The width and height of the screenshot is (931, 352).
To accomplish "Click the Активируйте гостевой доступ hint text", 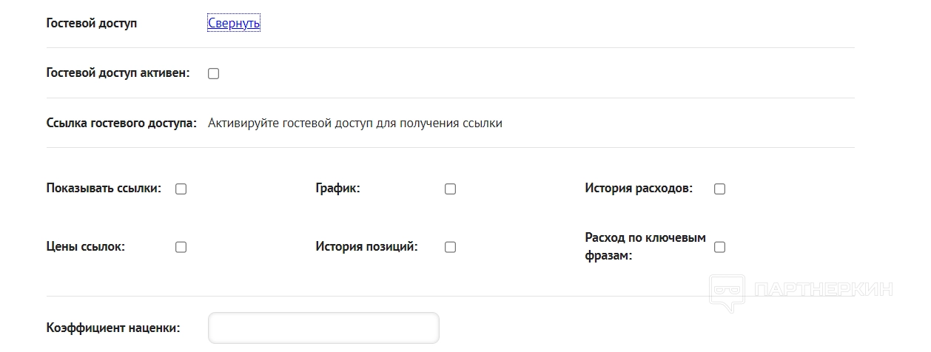I will pos(354,123).
